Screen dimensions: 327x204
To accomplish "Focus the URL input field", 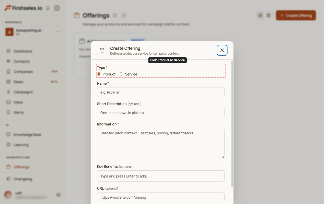I will (161, 197).
